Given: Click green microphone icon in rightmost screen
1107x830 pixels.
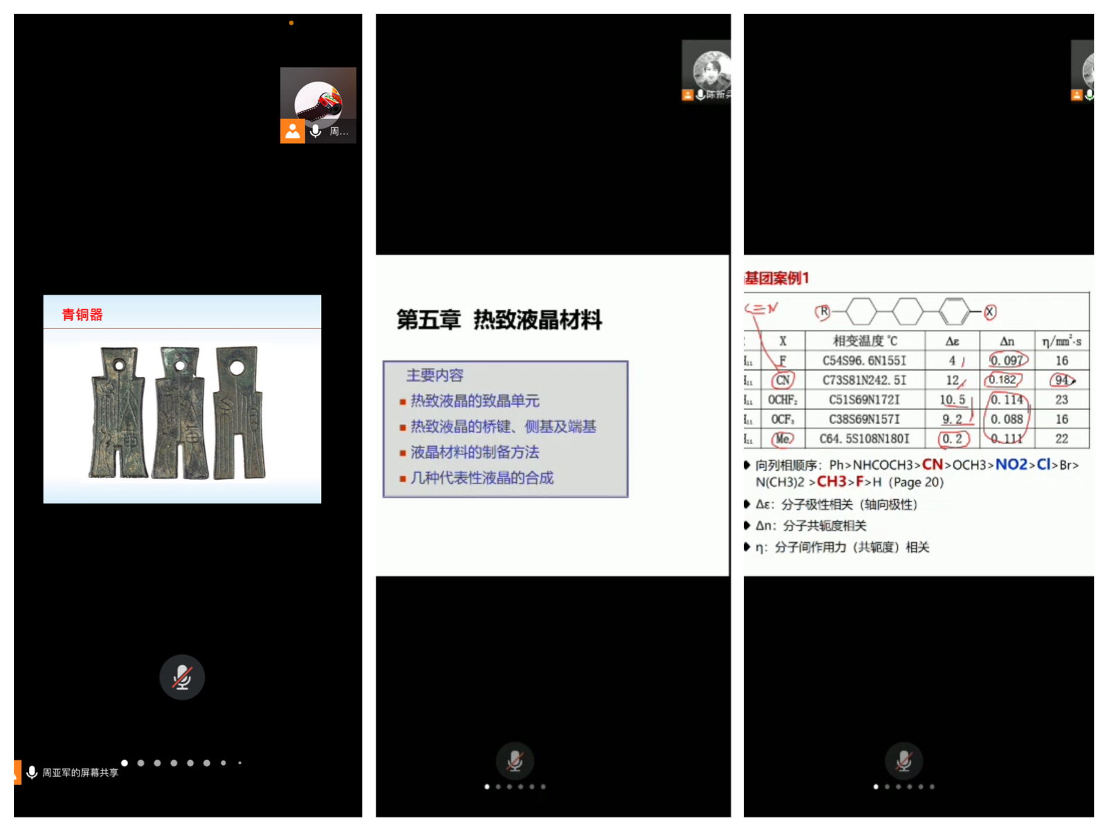Looking at the screenshot, I should (1090, 95).
